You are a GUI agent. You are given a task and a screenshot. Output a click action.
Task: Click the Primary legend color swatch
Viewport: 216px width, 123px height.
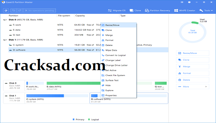point(73,119)
